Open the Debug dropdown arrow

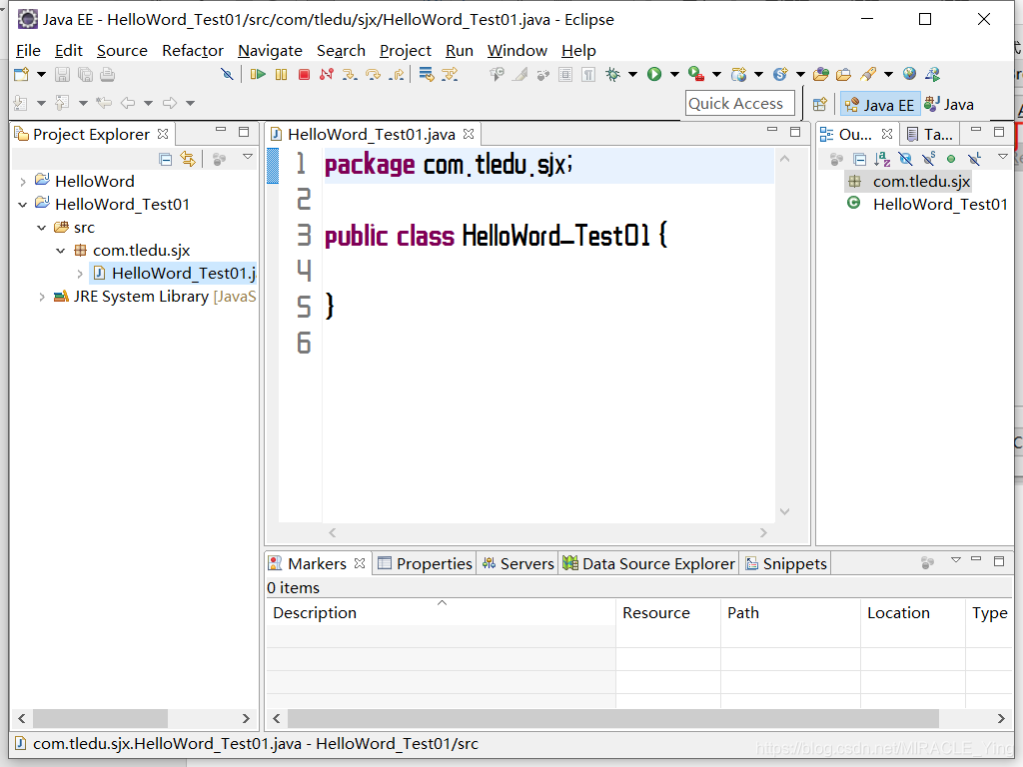pyautogui.click(x=632, y=74)
